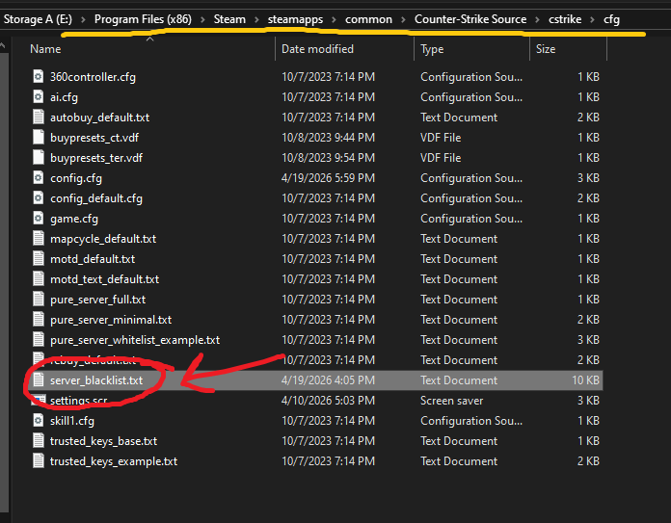Select the 360controller.cfg file name
This screenshot has height=523, width=671.
pos(93,77)
